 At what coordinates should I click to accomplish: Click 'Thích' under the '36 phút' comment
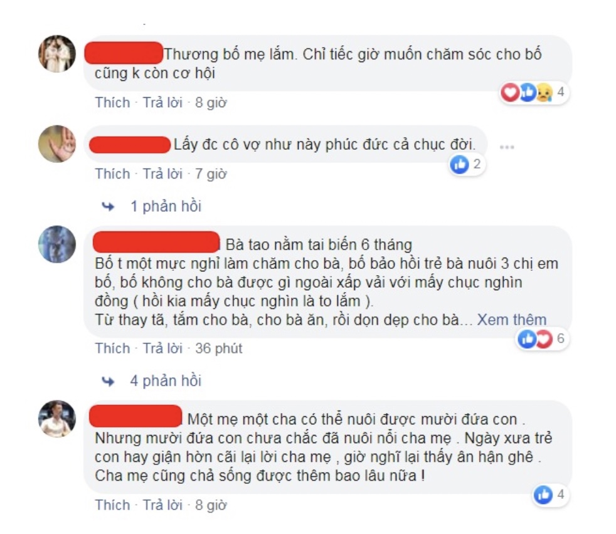(112, 348)
